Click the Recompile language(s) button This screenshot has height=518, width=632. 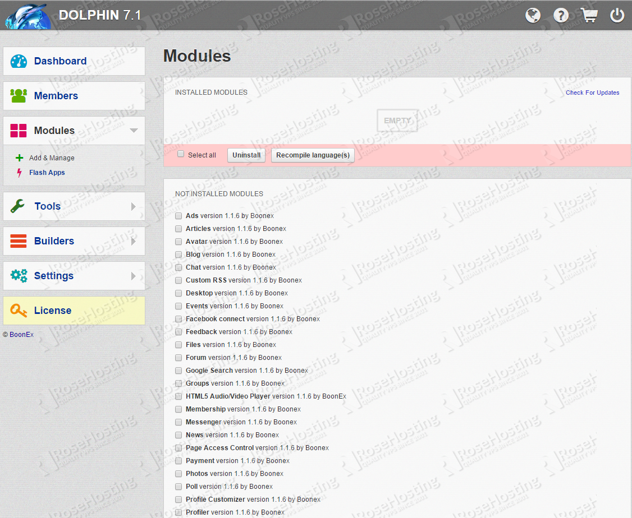313,155
